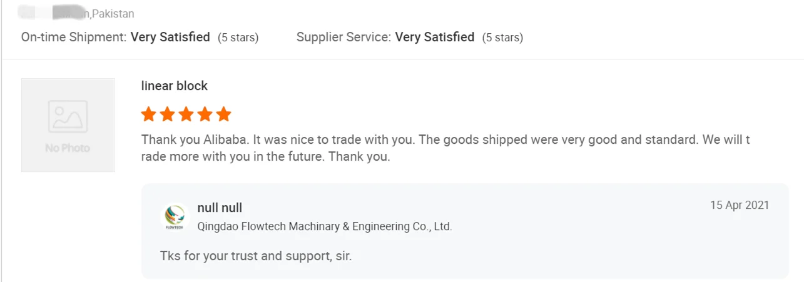This screenshot has width=804, height=282.
Task: Click the first orange rating star
Action: (148, 114)
